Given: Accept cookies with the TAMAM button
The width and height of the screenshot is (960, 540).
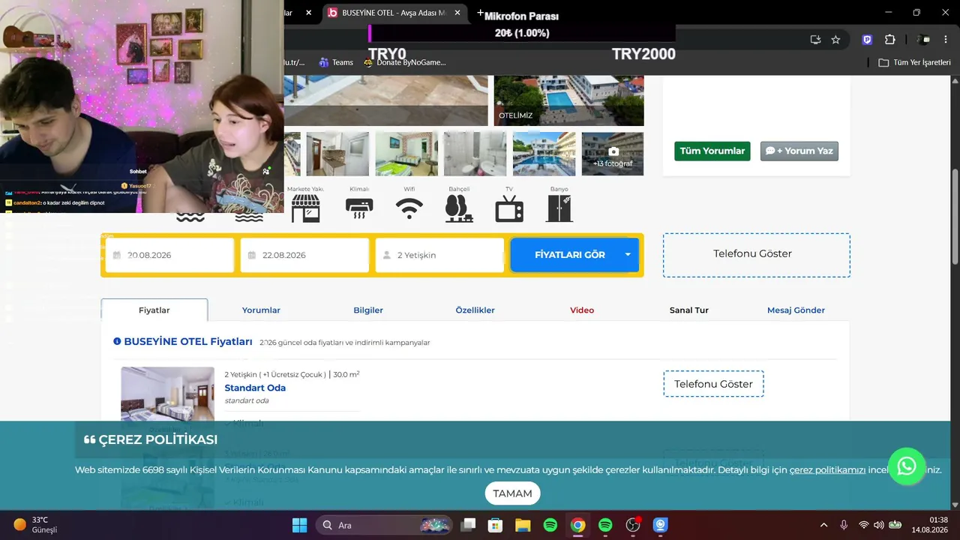Looking at the screenshot, I should pos(512,493).
